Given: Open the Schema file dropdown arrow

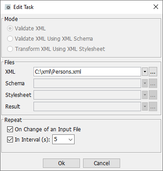Looking at the screenshot, I should (x=145, y=83).
